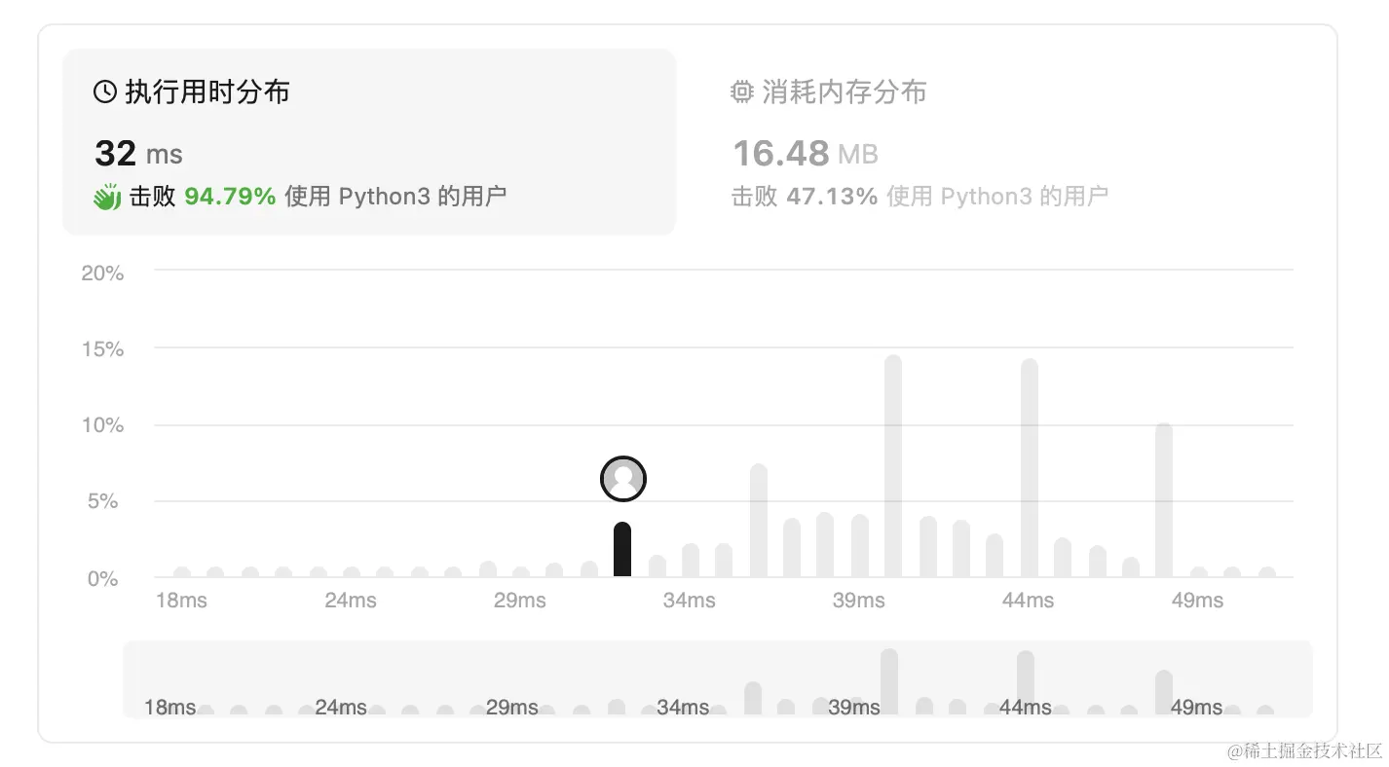Click the 47.13% memory percentage text

click(x=833, y=197)
